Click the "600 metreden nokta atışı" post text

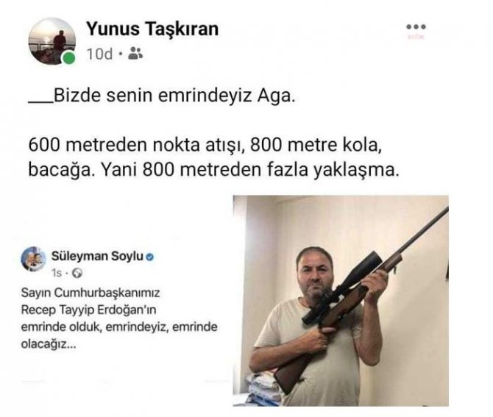pyautogui.click(x=136, y=145)
